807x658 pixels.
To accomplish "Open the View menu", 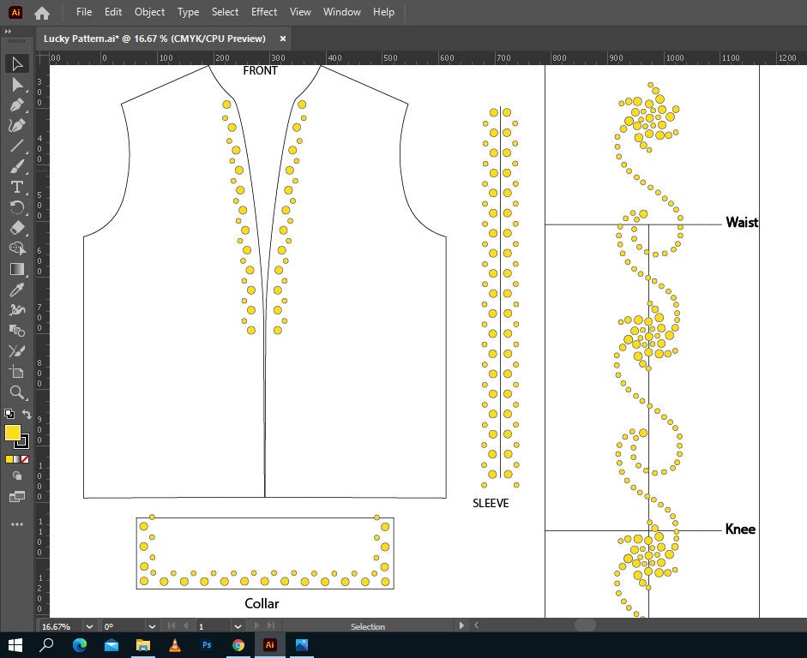I will (x=300, y=12).
